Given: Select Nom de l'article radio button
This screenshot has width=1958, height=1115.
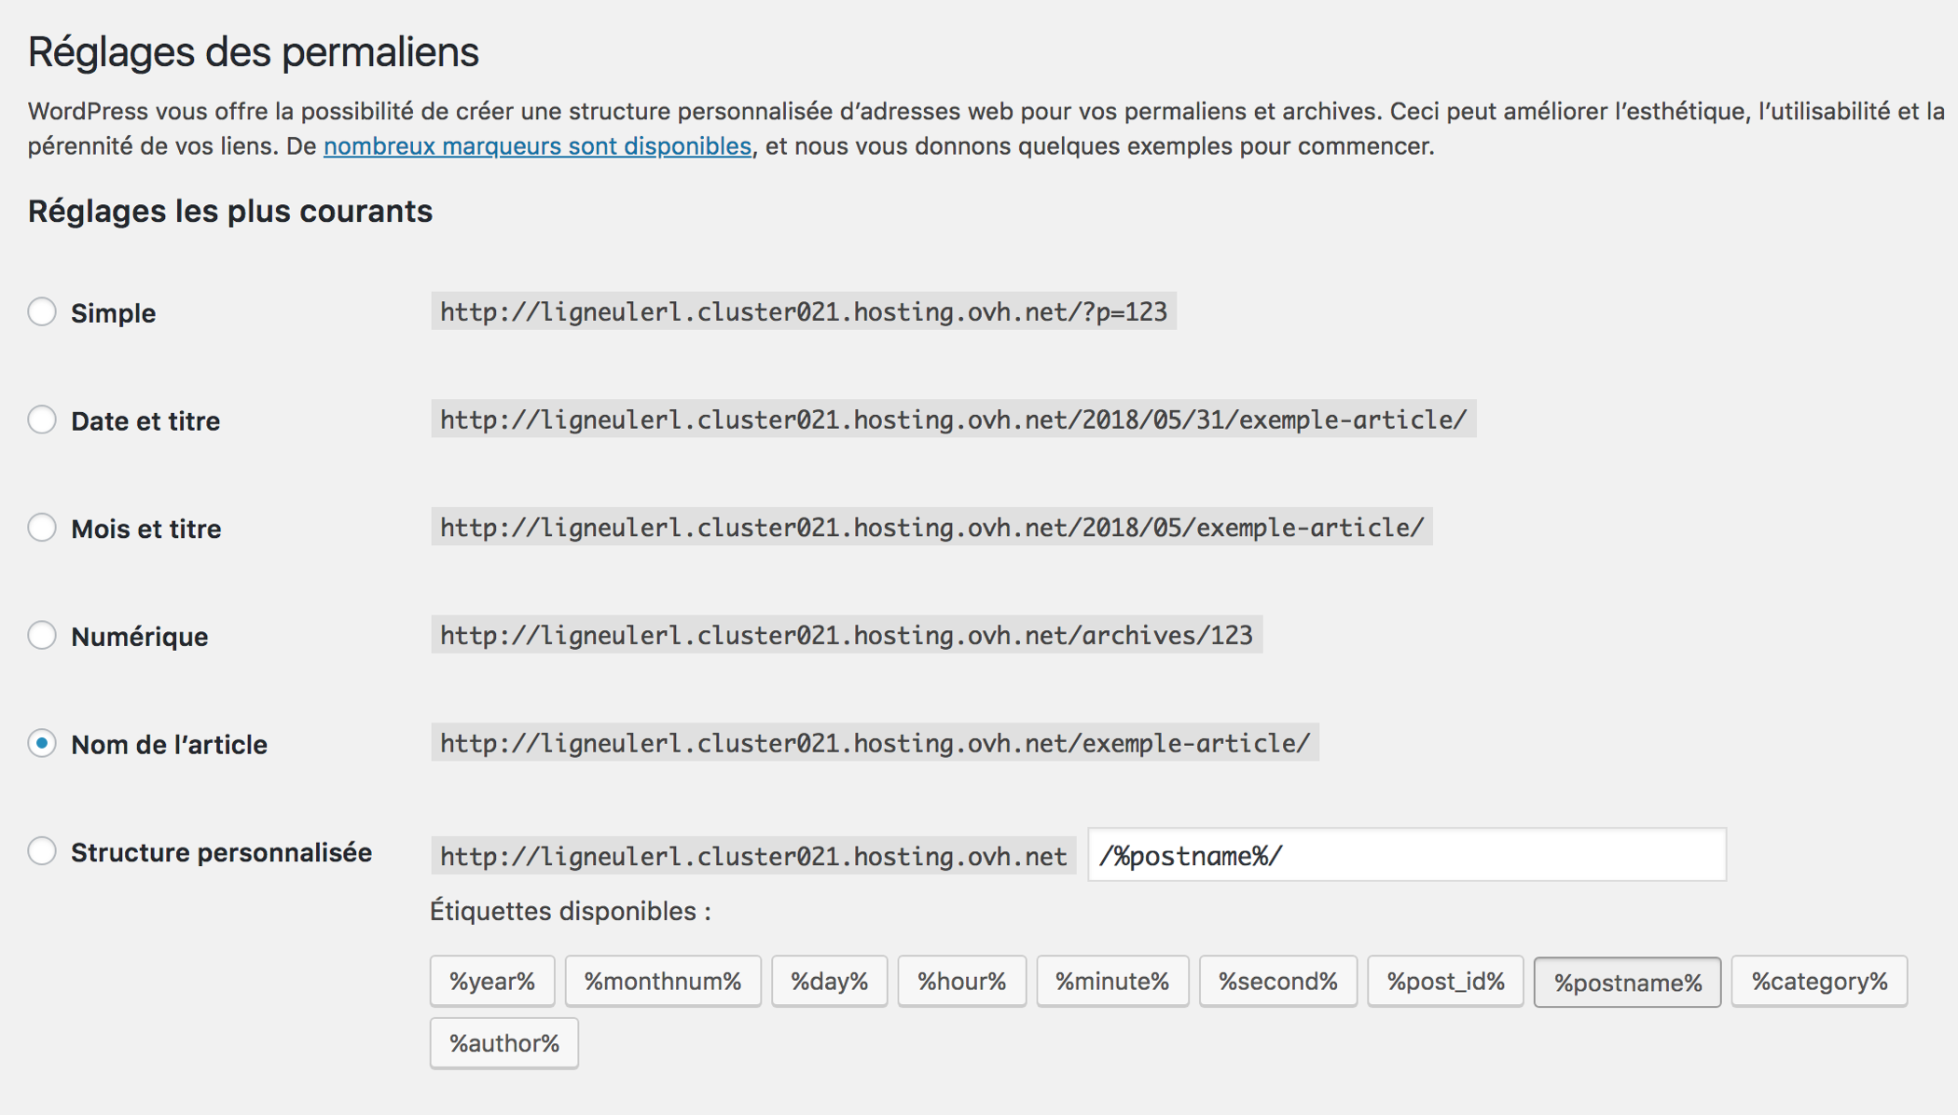Looking at the screenshot, I should pyautogui.click(x=42, y=744).
